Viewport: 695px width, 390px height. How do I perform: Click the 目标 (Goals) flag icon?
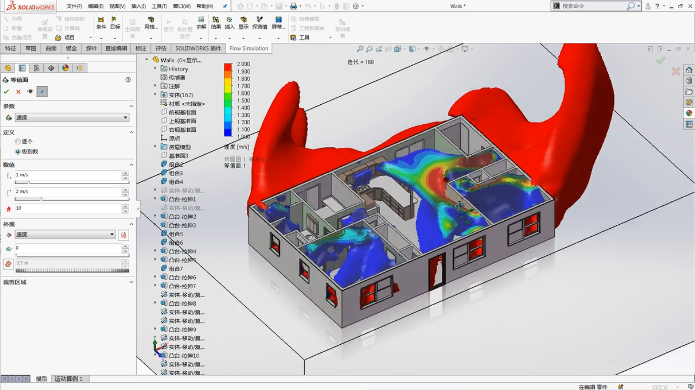point(115,22)
